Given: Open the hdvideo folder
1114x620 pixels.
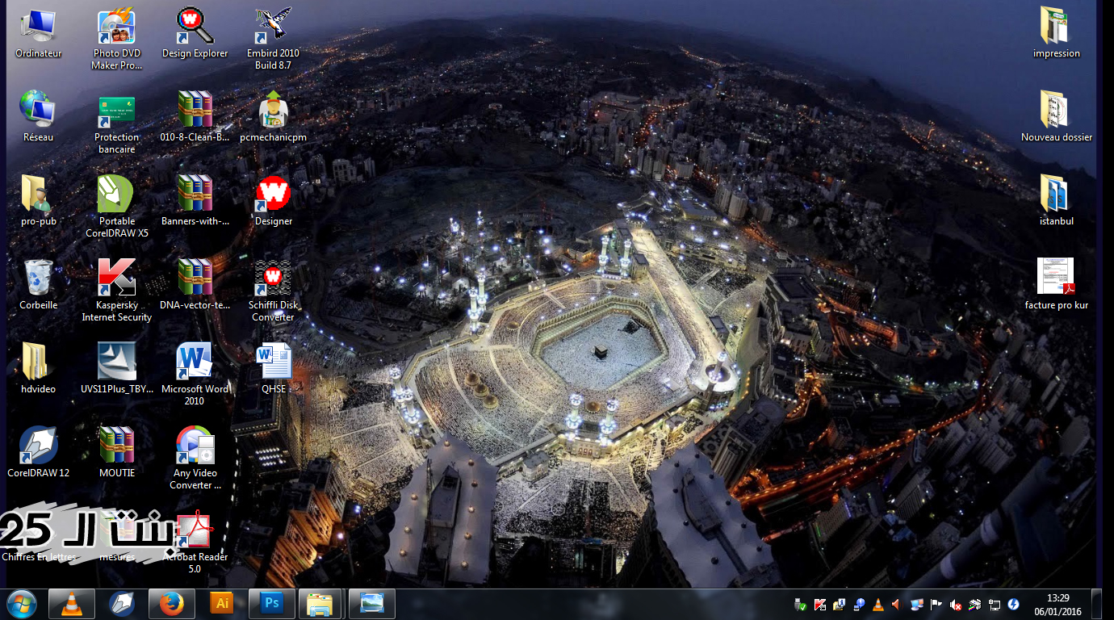Looking at the screenshot, I should click(x=38, y=370).
